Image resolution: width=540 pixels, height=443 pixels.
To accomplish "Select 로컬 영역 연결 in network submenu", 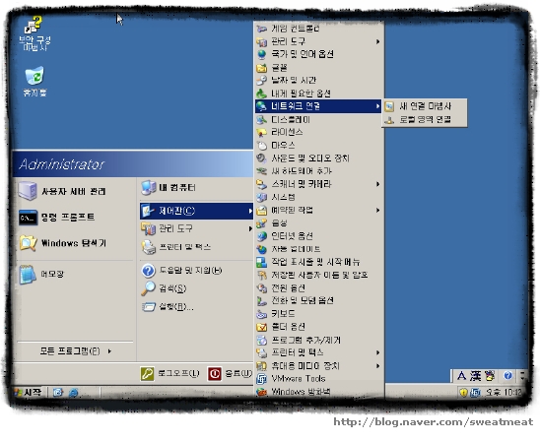I will (425, 120).
